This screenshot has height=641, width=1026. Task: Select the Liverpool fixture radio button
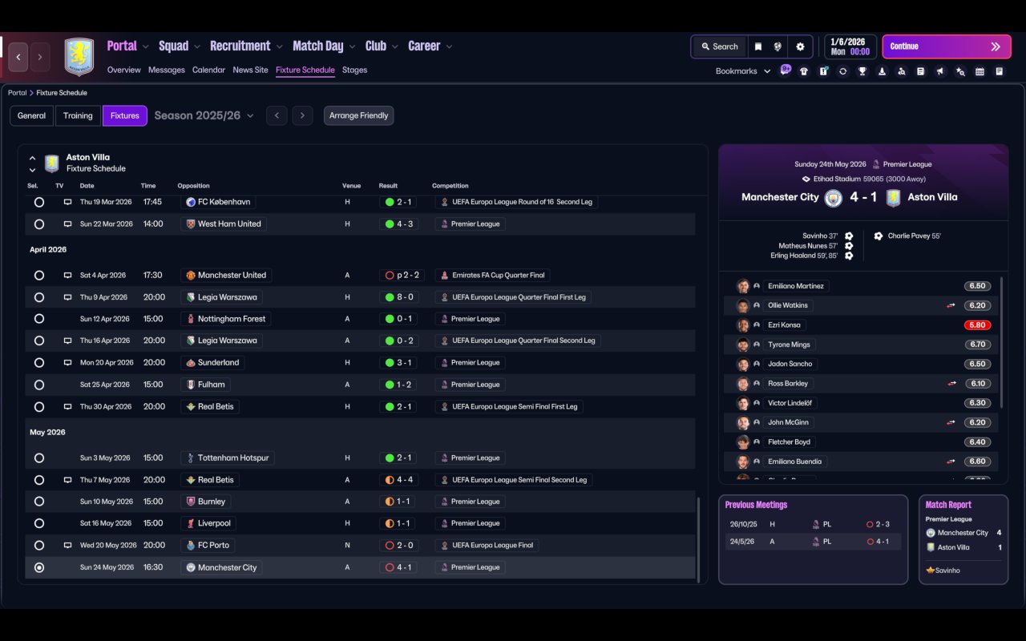point(39,523)
